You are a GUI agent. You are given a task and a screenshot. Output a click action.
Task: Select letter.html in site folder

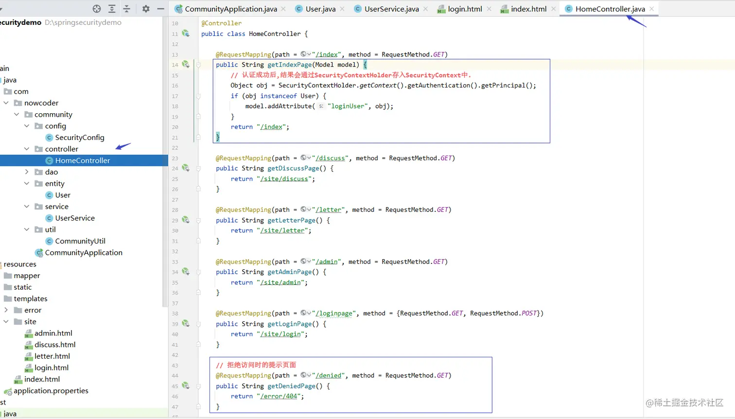(48, 356)
